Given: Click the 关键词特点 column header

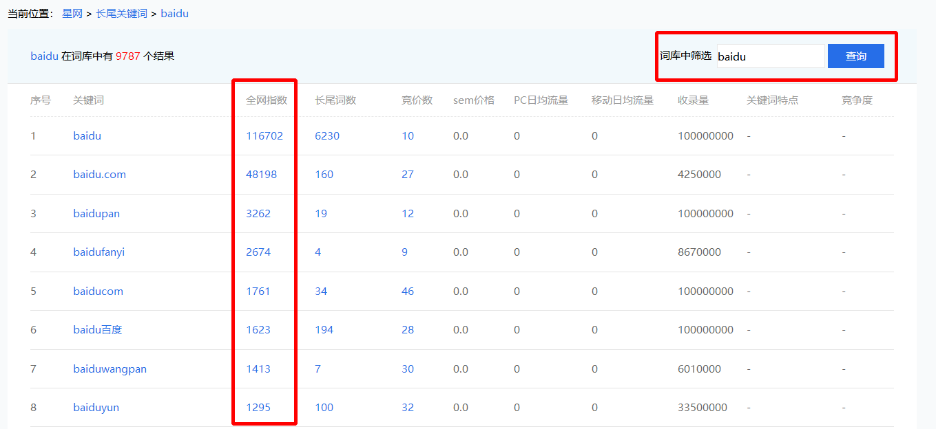Looking at the screenshot, I should (x=772, y=100).
